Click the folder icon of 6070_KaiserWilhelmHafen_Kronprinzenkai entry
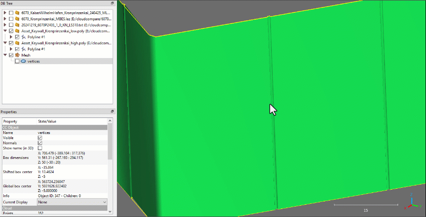Viewport: 426px width, 217px height. [18, 13]
